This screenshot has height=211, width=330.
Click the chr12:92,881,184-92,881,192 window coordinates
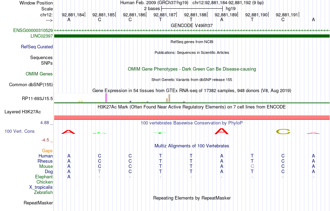point(228,3)
